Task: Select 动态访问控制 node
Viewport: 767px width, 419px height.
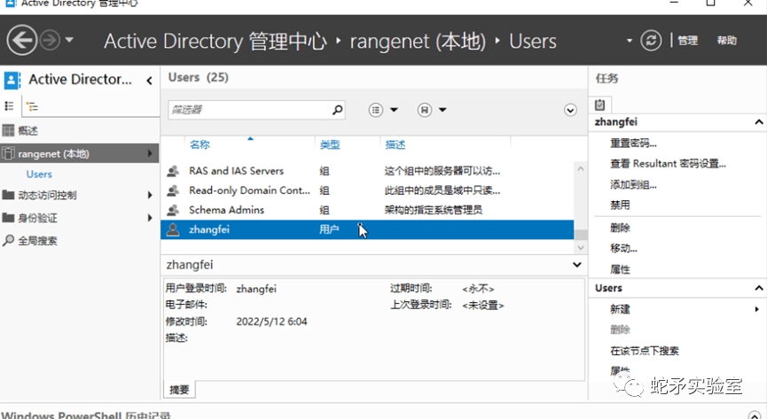Action: 47,195
